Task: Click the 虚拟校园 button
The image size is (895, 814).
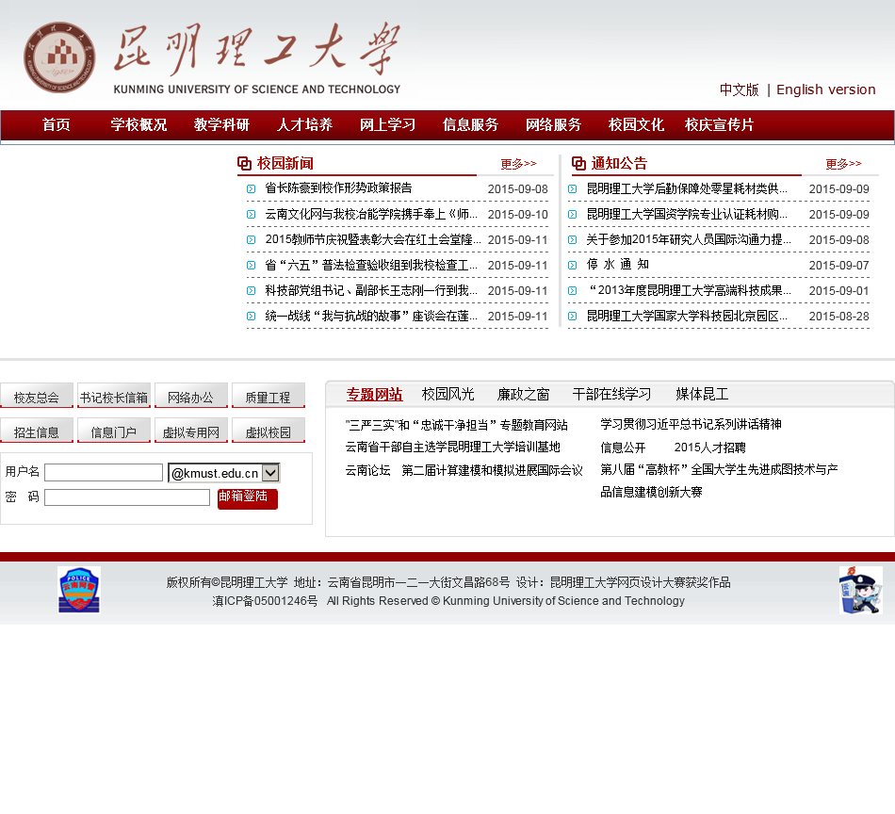Action: [268, 431]
